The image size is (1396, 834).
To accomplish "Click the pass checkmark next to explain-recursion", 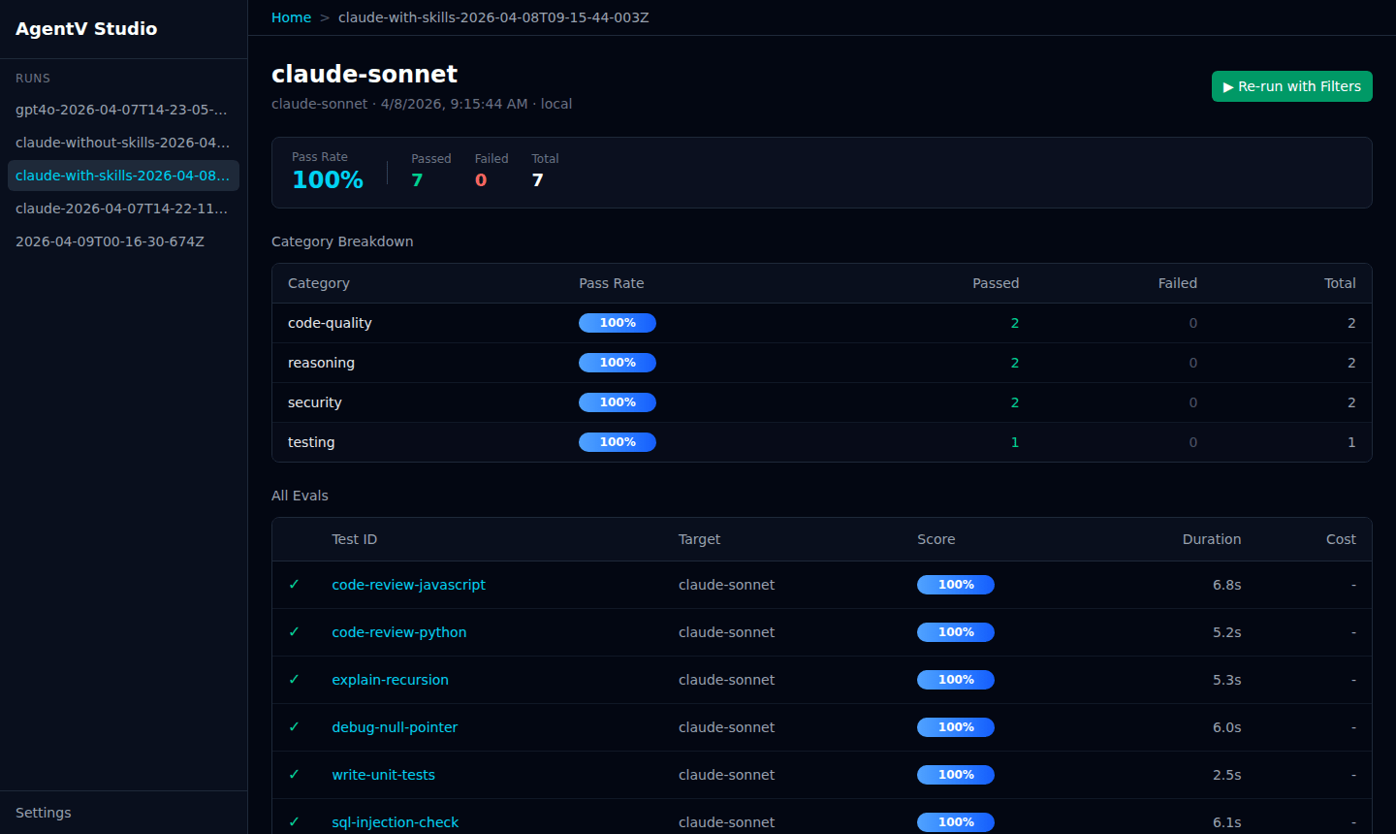I will pos(295,679).
